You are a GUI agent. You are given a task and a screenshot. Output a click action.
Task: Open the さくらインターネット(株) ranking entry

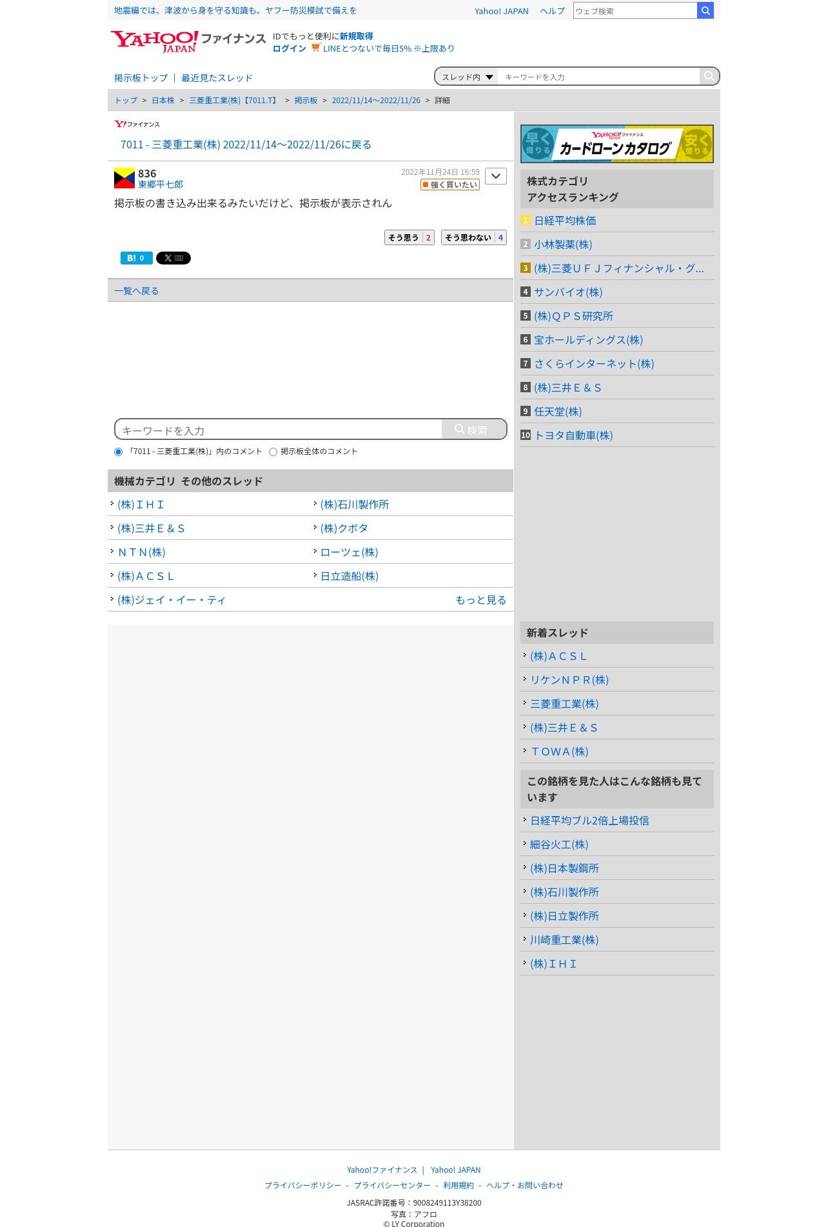point(594,364)
